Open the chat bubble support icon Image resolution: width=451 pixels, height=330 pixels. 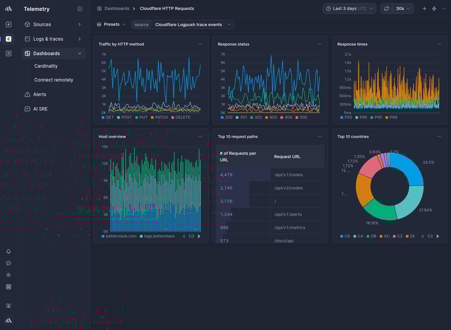[8, 263]
